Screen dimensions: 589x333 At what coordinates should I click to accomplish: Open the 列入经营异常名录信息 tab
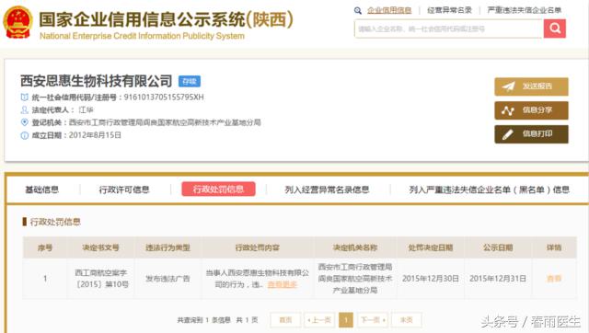click(327, 189)
